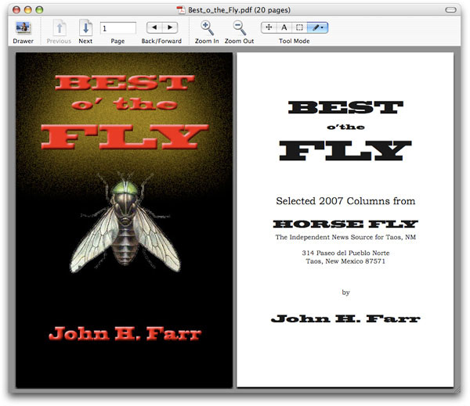This screenshot has width=470, height=406.
Task: Select the Move tool mode
Action: (269, 27)
